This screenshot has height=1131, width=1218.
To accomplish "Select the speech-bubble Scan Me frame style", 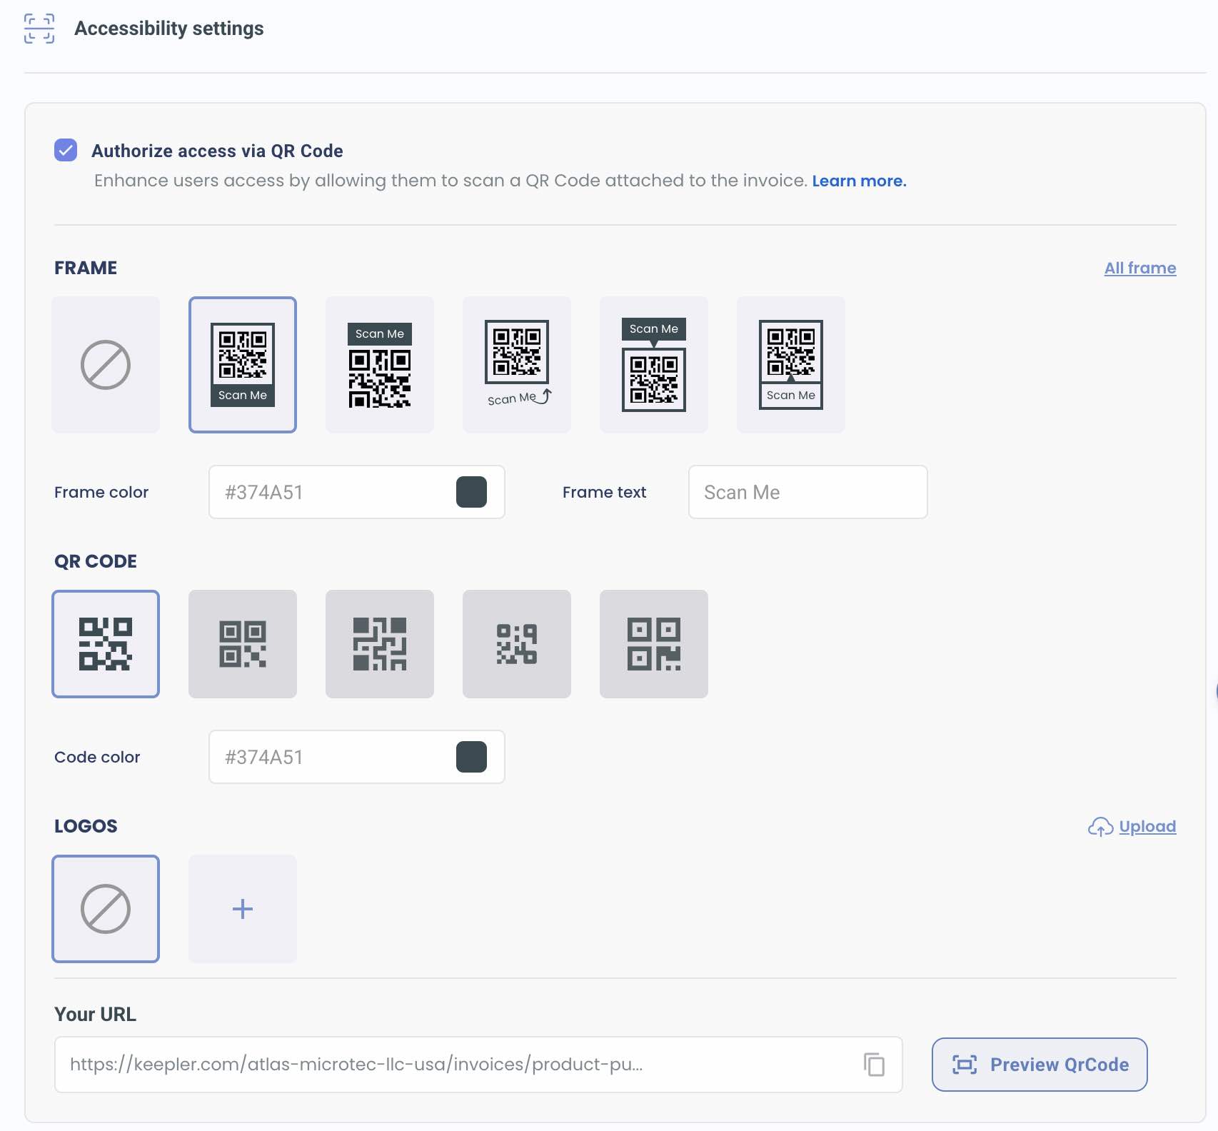I will (x=653, y=365).
